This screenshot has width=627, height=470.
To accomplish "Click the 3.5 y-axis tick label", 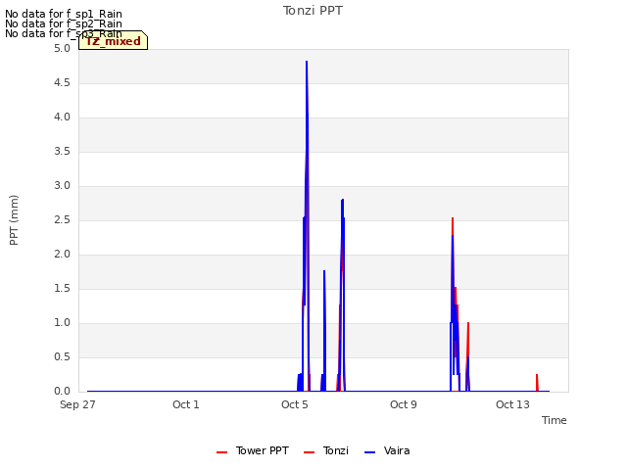I will [62, 152].
